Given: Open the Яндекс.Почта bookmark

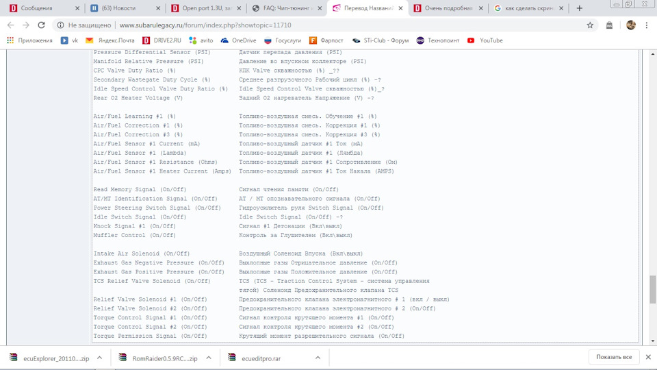Looking at the screenshot, I should click(110, 40).
